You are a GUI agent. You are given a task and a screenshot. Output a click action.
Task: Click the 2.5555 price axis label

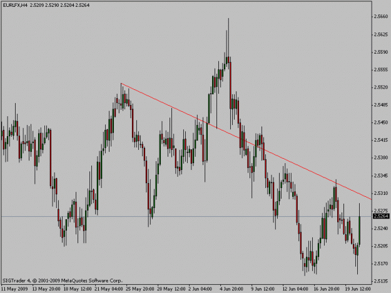(381, 70)
